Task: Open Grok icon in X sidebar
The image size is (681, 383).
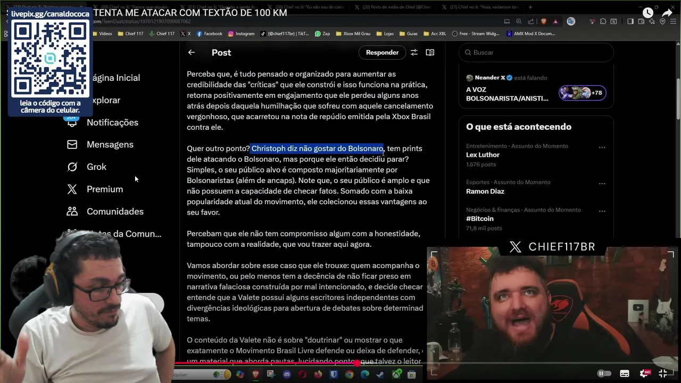Action: coord(72,166)
